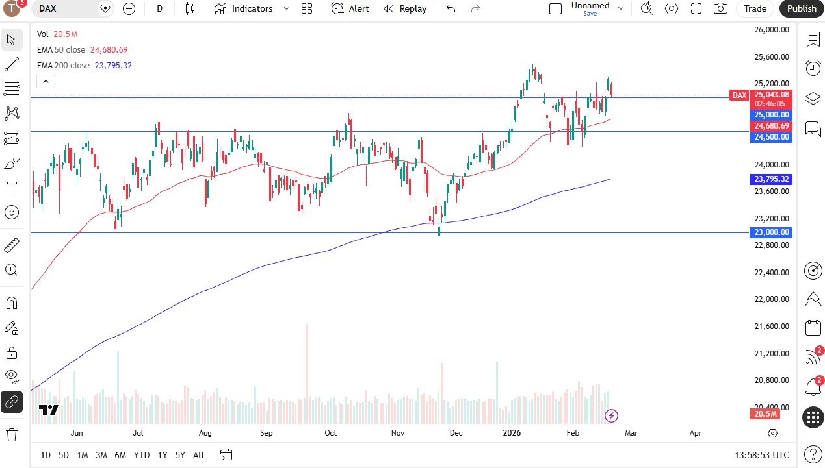Select the 1M time range
The width and height of the screenshot is (825, 468).
pyautogui.click(x=83, y=455)
